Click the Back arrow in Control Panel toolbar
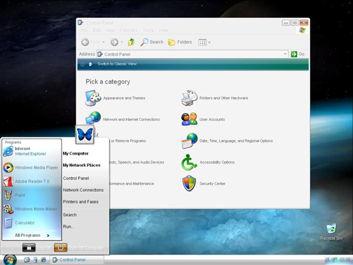The image size is (353, 265). pyautogui.click(x=85, y=42)
